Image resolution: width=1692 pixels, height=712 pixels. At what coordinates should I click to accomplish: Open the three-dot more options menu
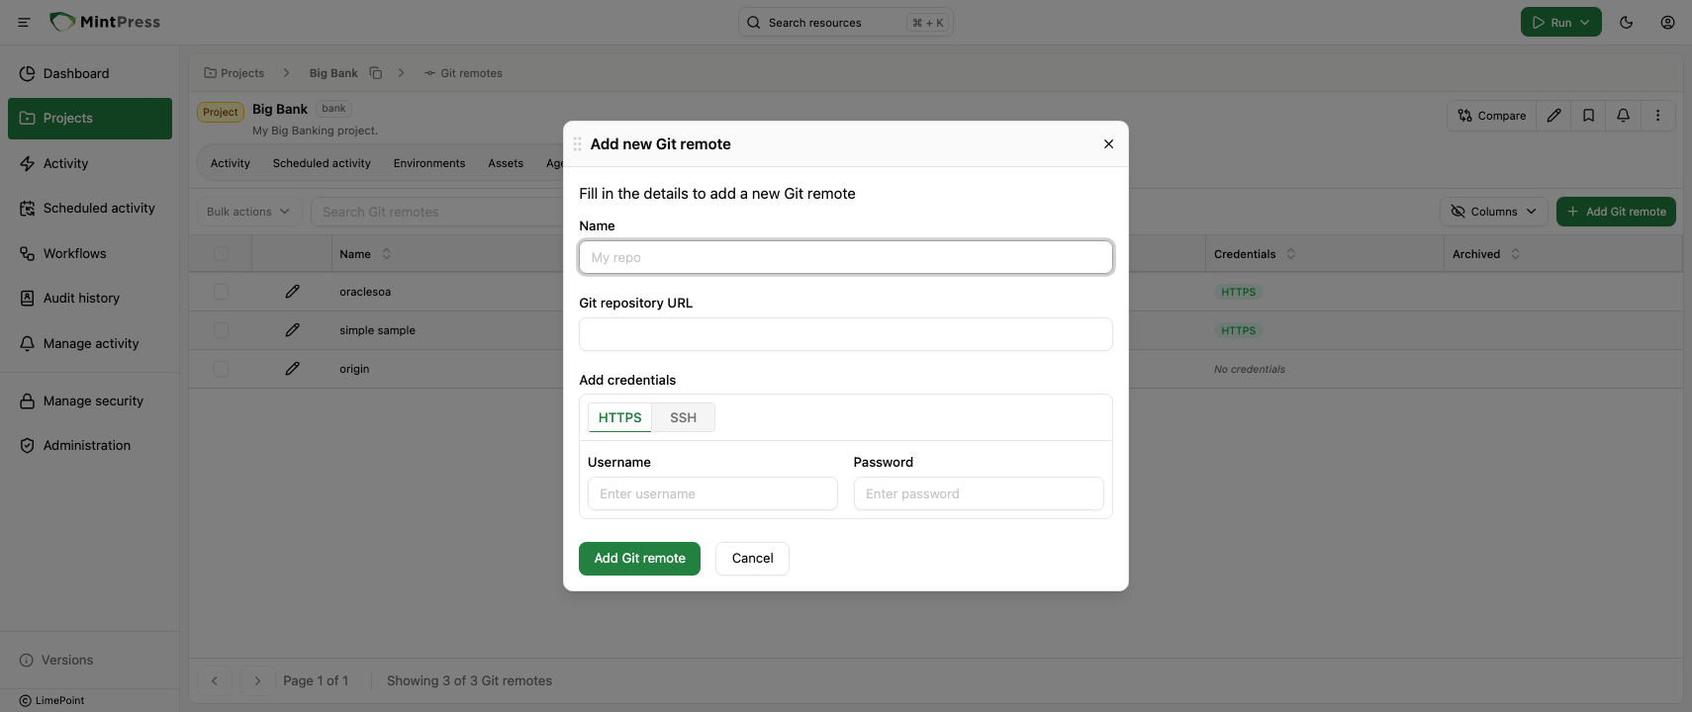click(x=1657, y=116)
